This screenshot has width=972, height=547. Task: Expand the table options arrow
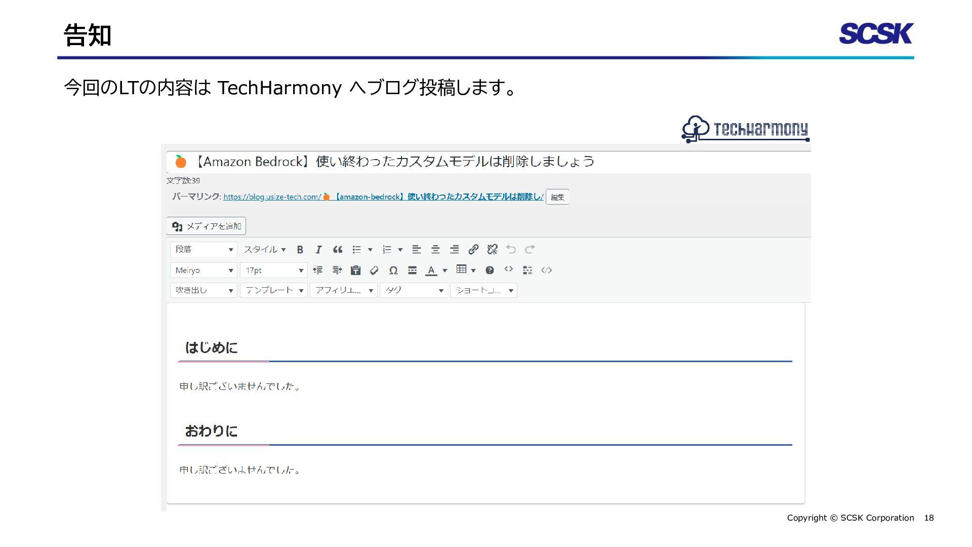tap(473, 270)
